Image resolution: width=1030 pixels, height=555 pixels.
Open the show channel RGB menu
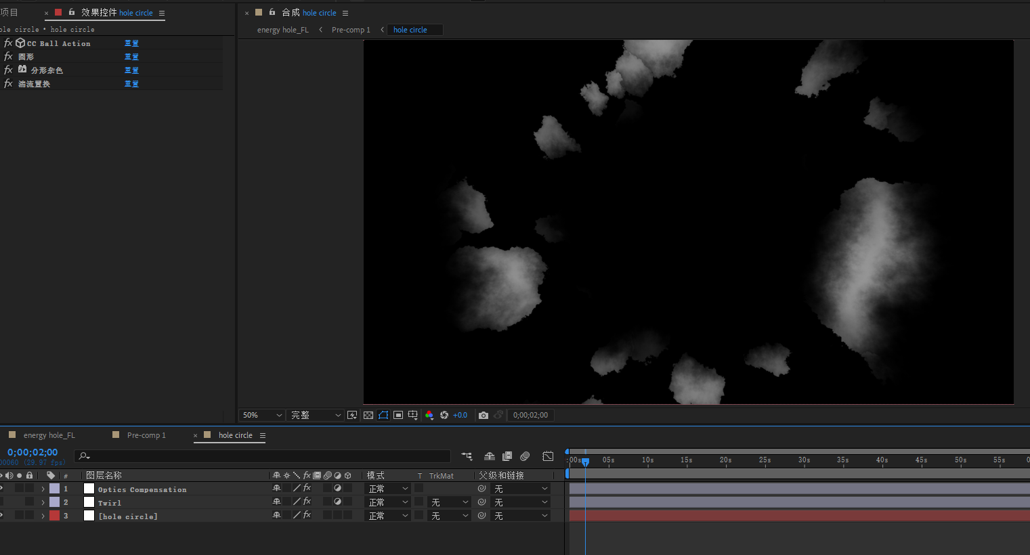click(x=429, y=415)
